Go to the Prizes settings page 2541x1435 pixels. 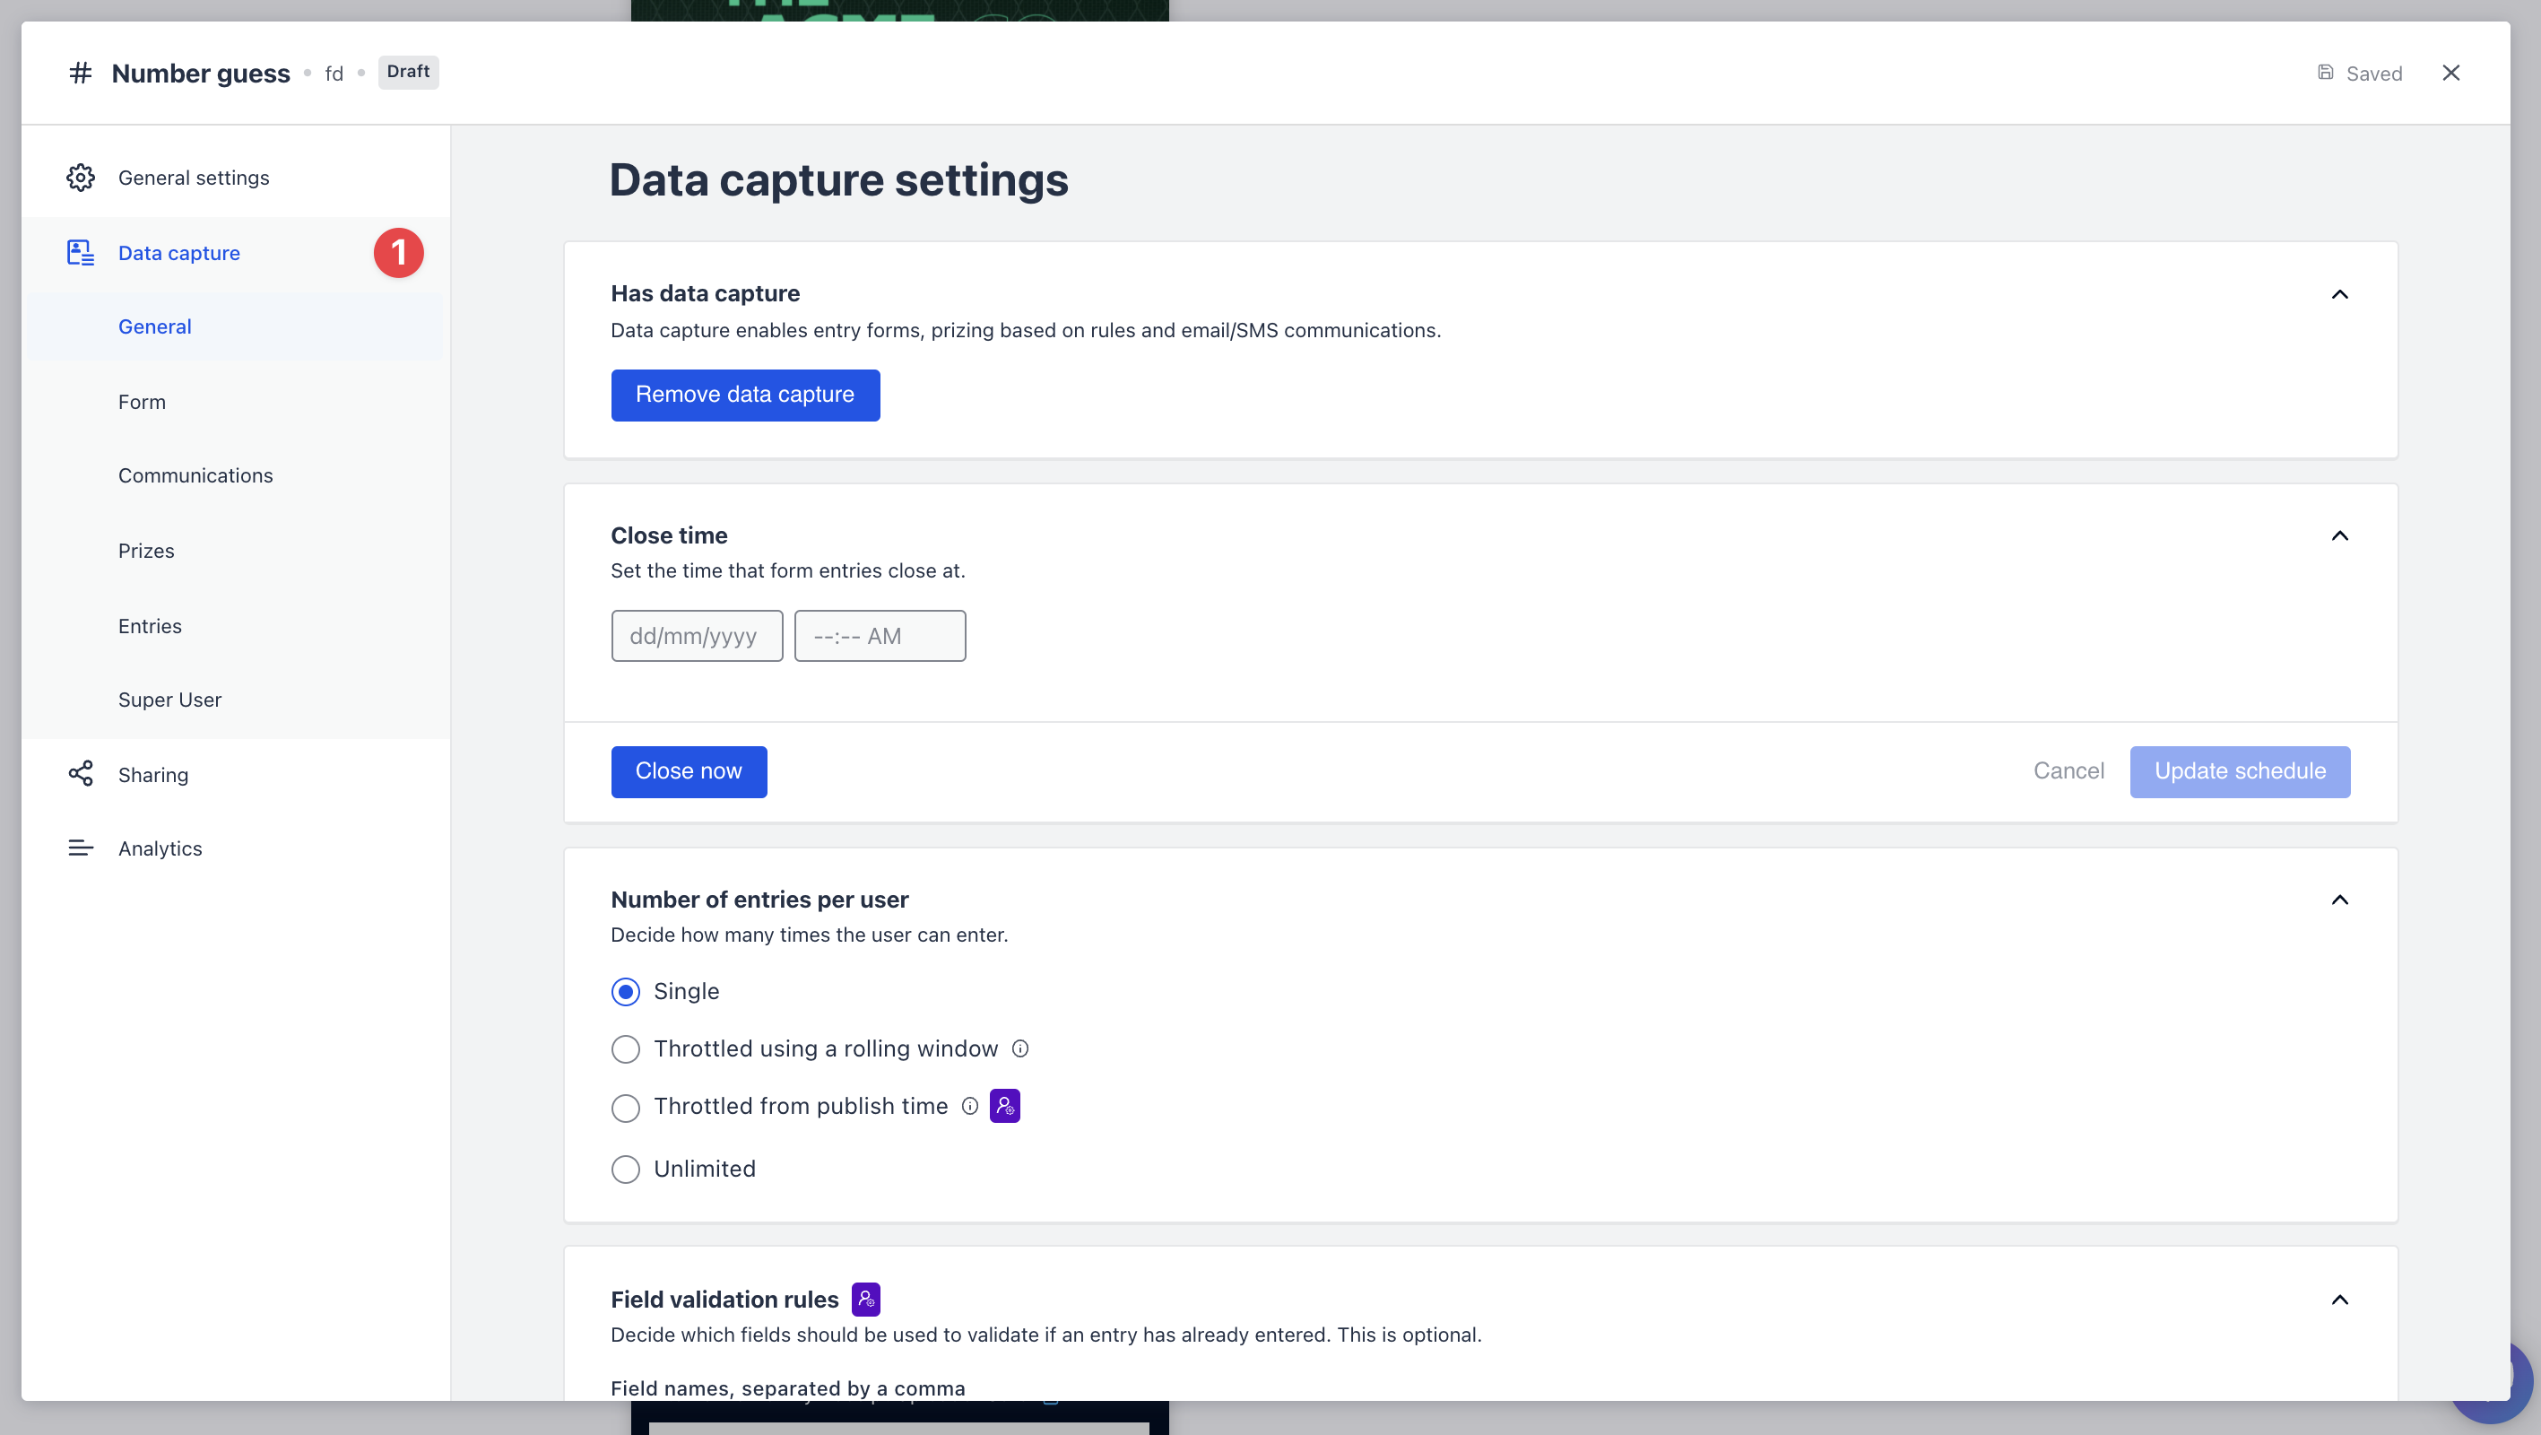pyautogui.click(x=146, y=551)
